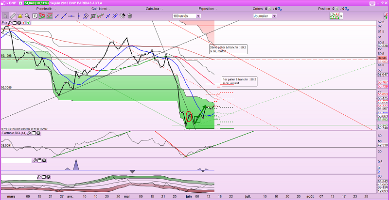Close the purple-spike histogram panel

click(x=44, y=161)
